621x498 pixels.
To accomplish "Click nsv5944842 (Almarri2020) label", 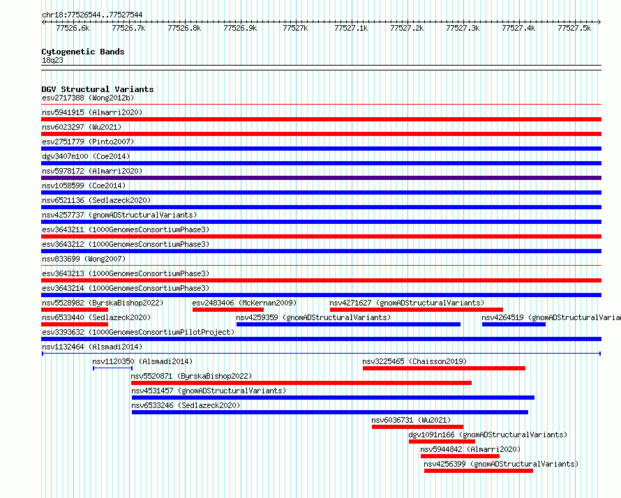I will (x=470, y=449).
